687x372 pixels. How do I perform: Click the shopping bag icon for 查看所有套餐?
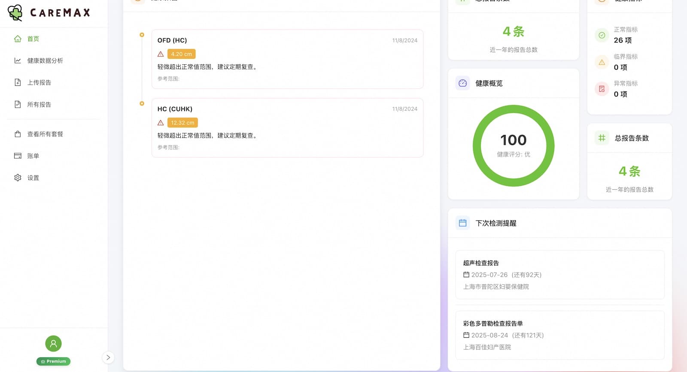(x=18, y=134)
